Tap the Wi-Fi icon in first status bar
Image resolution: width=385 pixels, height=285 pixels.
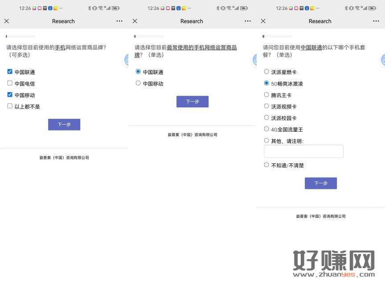pyautogui.click(x=101, y=8)
